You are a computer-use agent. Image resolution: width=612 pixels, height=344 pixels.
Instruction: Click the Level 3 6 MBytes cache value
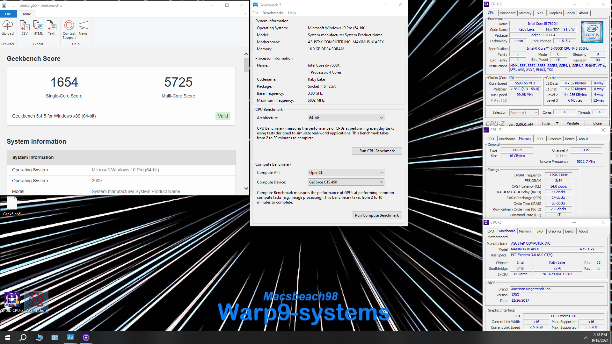pyautogui.click(x=575, y=101)
